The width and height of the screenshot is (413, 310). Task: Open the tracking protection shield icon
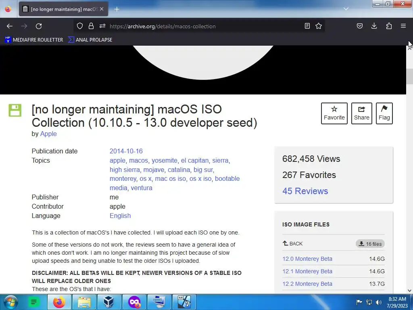(80, 26)
